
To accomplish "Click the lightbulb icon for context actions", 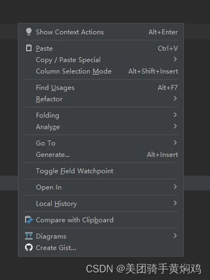I will [x=29, y=32].
